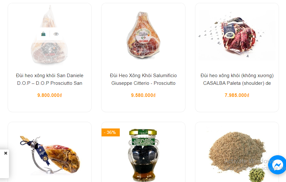Click the 9.580.000đ price
Screen dimensions: 286x182
[143, 95]
